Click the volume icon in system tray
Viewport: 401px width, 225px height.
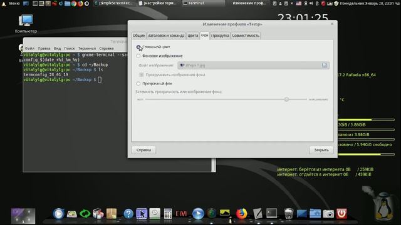pos(311,3)
